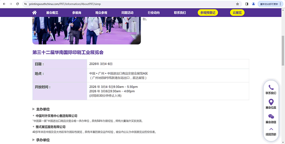Bookmark this page with the star icon
Image resolution: width=285 pixels, height=144 pixels.
click(x=238, y=4)
